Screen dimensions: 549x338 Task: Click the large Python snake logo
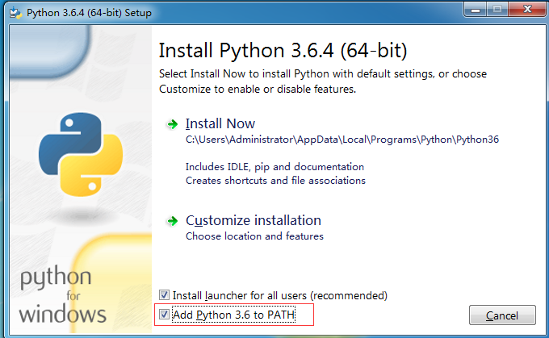(x=81, y=154)
